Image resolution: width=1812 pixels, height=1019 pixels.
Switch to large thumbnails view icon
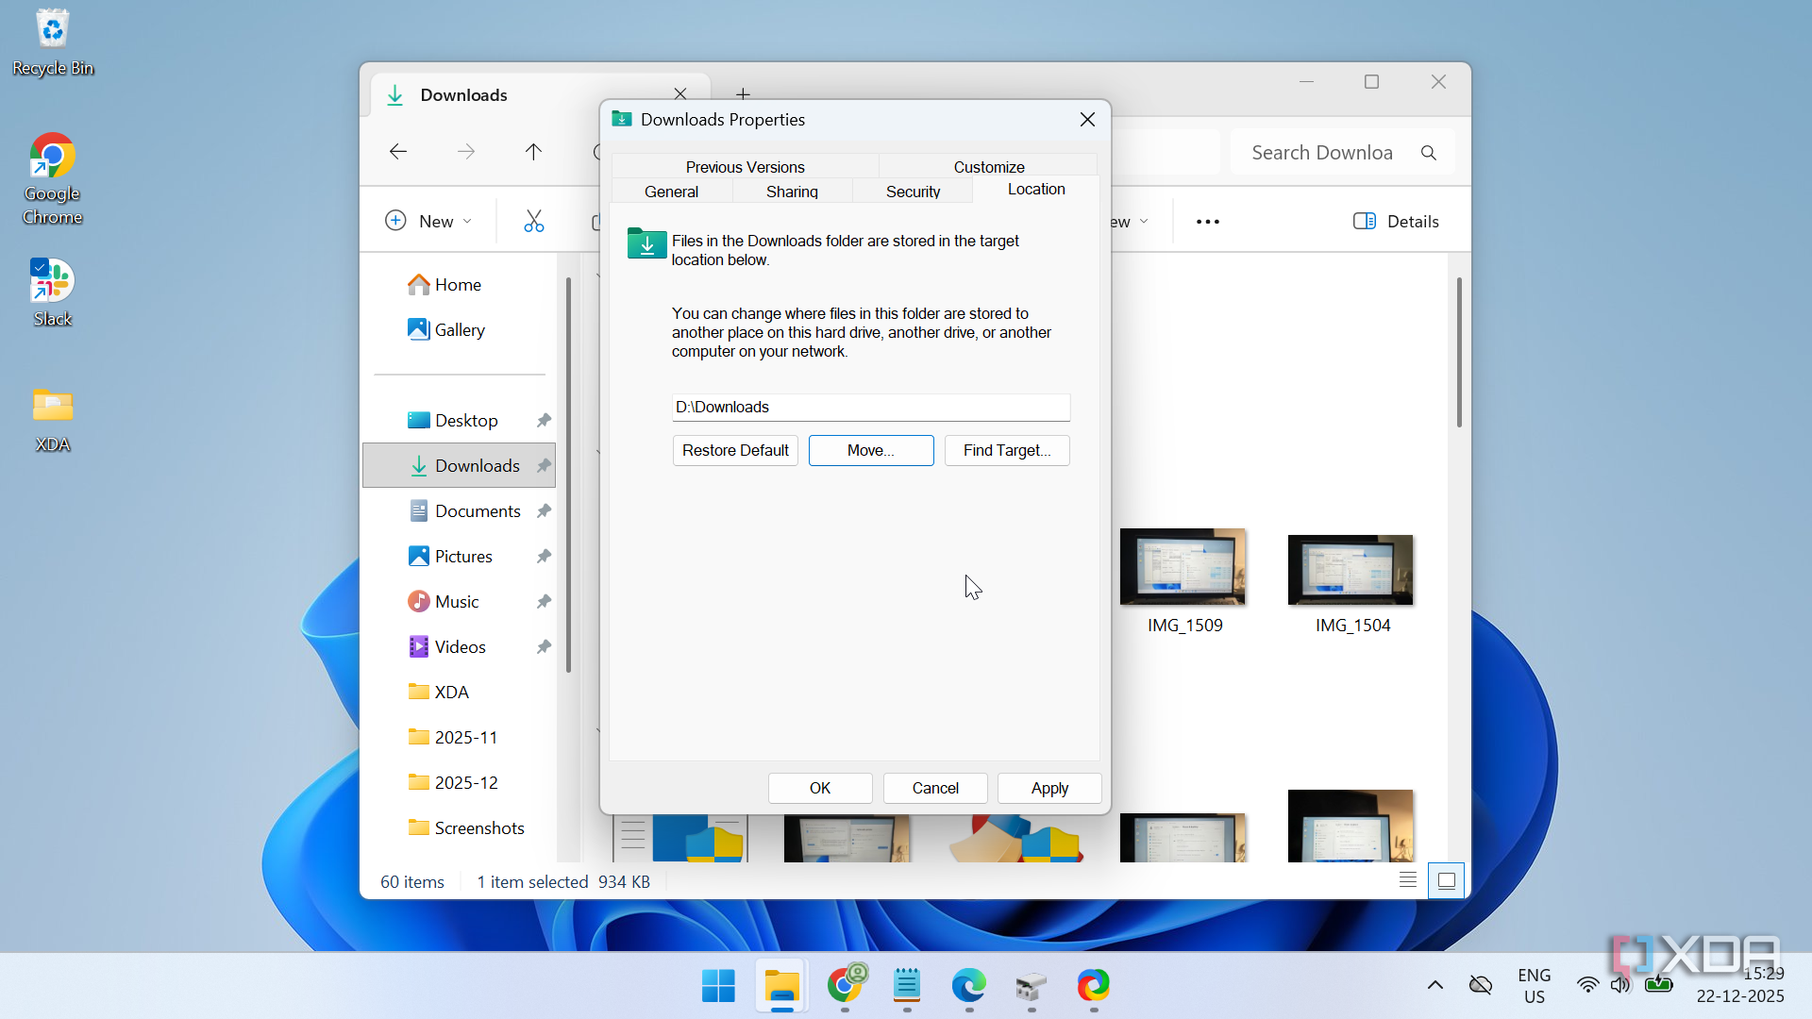1446,881
